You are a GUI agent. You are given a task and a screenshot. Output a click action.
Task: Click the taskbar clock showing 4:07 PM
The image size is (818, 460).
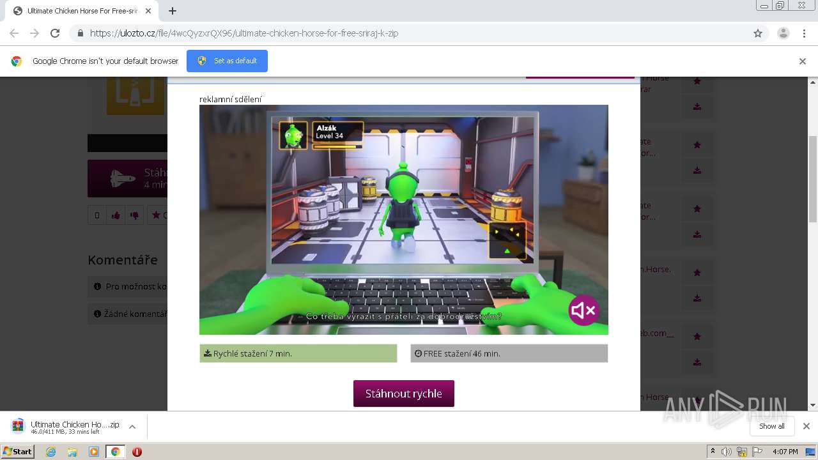click(785, 452)
